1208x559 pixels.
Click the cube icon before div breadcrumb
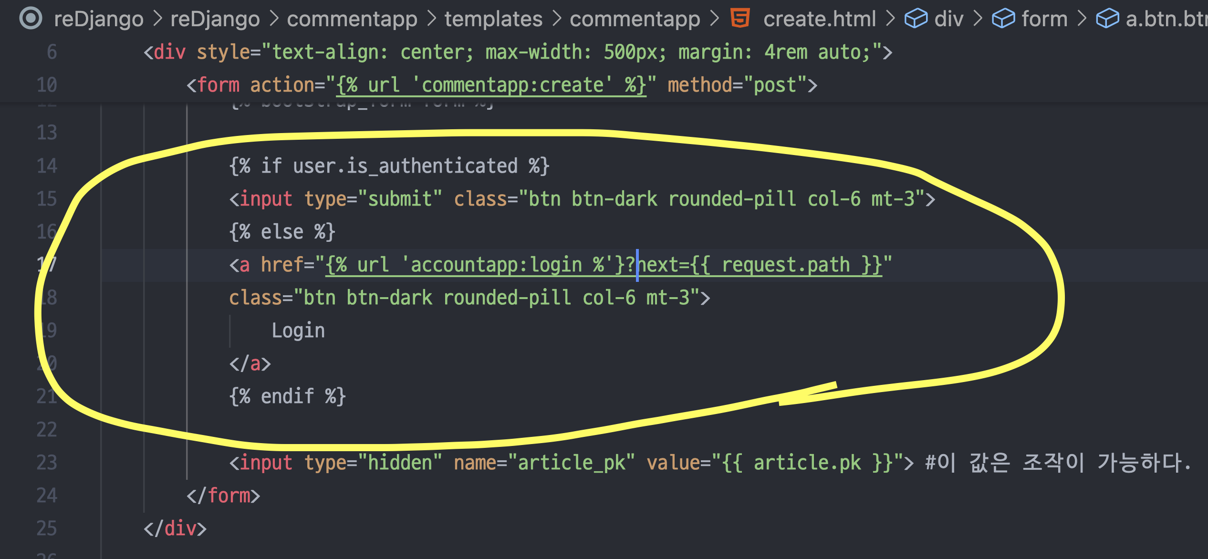(x=916, y=19)
